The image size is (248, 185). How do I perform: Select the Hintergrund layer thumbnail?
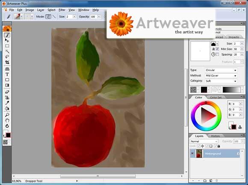(x=199, y=154)
